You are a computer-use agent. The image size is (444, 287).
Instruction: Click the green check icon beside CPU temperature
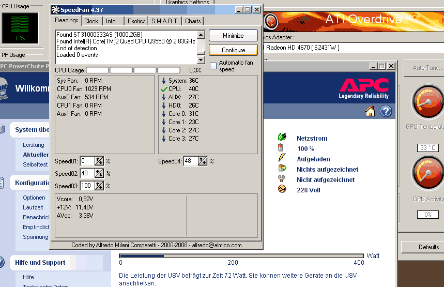click(x=164, y=89)
